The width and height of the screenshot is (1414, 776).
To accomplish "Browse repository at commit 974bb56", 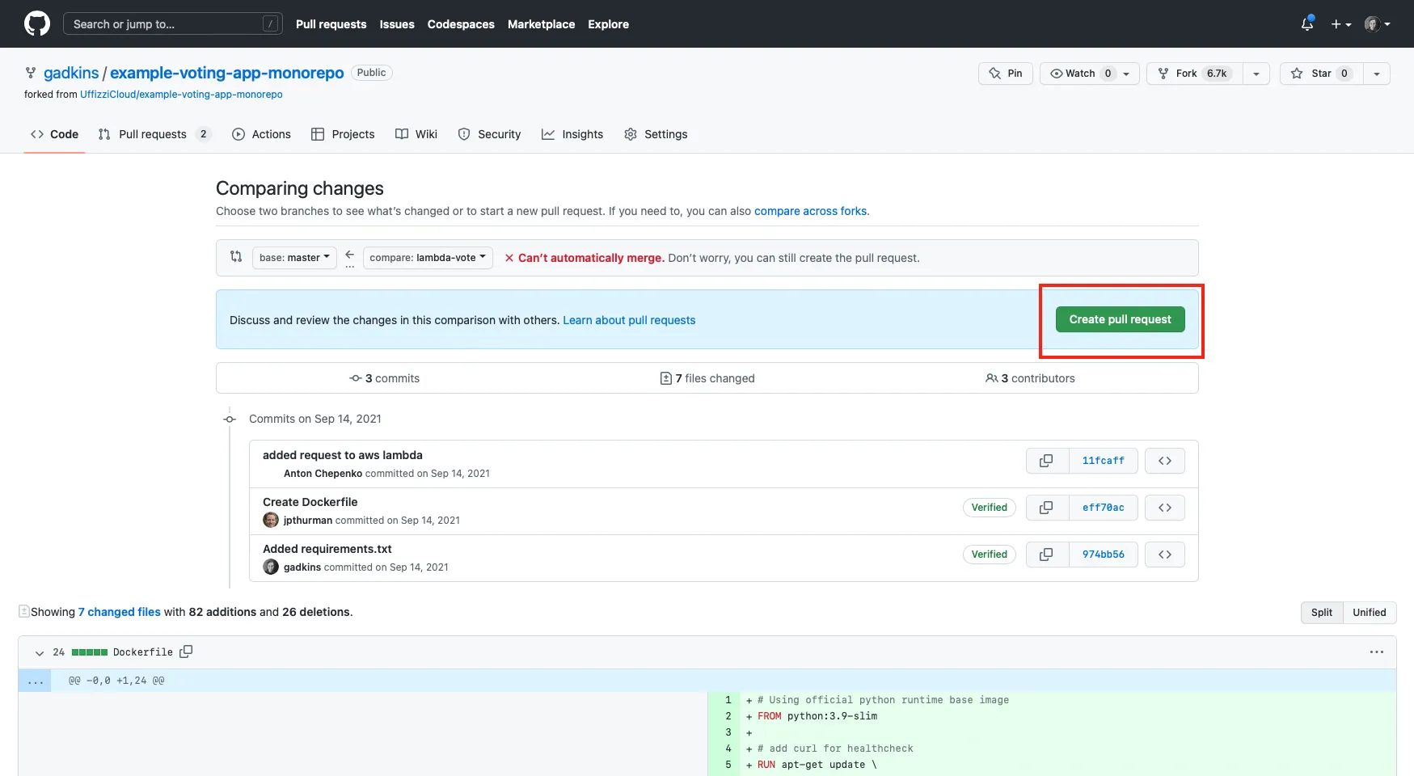I will click(x=1164, y=555).
